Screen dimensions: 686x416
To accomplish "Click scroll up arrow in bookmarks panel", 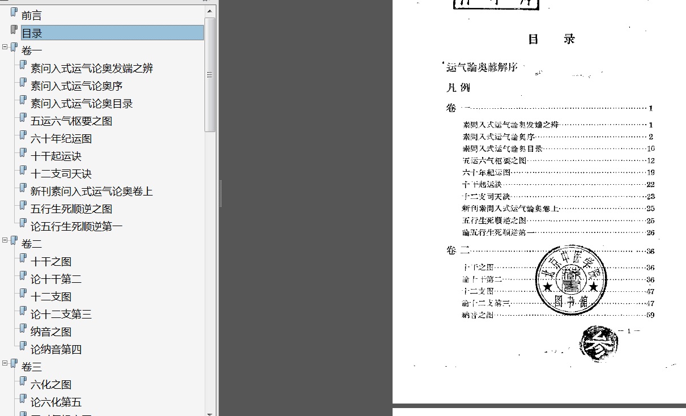I will tap(210, 11).
